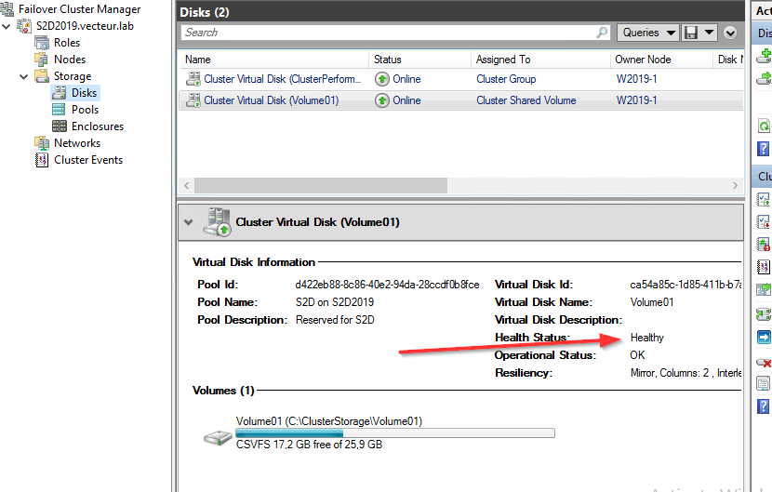The image size is (772, 492).
Task: Click the Enclosures icon in the tree
Action: pos(60,126)
